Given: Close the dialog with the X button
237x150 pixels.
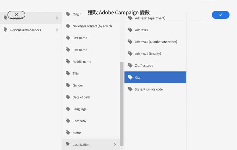Looking at the screenshot, I should [x=16, y=15].
